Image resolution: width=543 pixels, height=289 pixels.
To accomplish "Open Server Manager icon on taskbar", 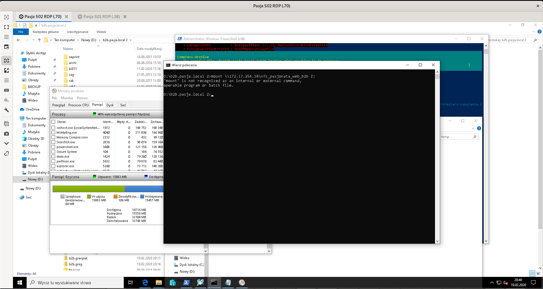I will 172,283.
